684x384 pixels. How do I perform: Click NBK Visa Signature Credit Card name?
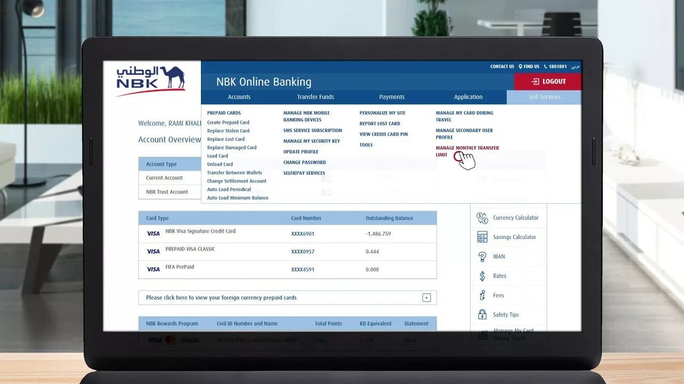200,231
